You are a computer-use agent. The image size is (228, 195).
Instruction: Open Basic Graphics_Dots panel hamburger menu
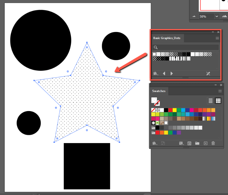click(217, 38)
